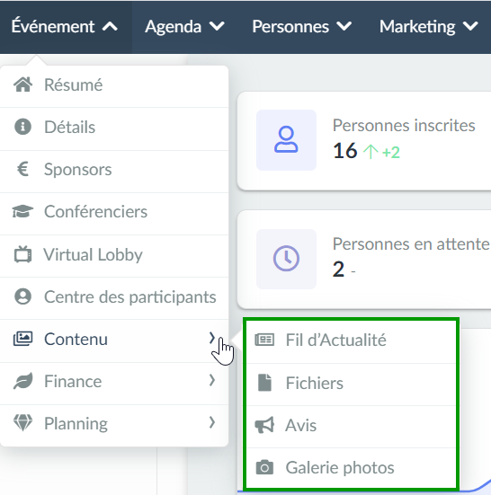Image resolution: width=491 pixels, height=495 pixels.
Task: Open the Personnes inscrites statistics card
Action: click(x=364, y=141)
